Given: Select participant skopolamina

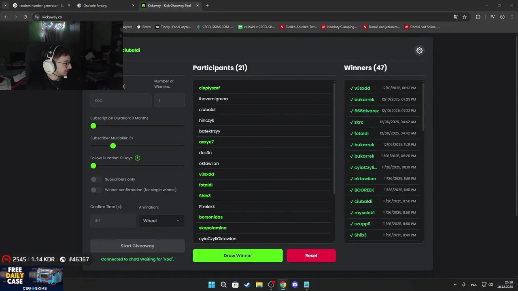Looking at the screenshot, I should (212, 228).
